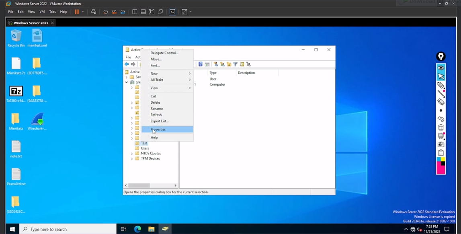This screenshot has height=234, width=461.
Task: Open the pause button dropdown arrow
Action: click(x=83, y=12)
